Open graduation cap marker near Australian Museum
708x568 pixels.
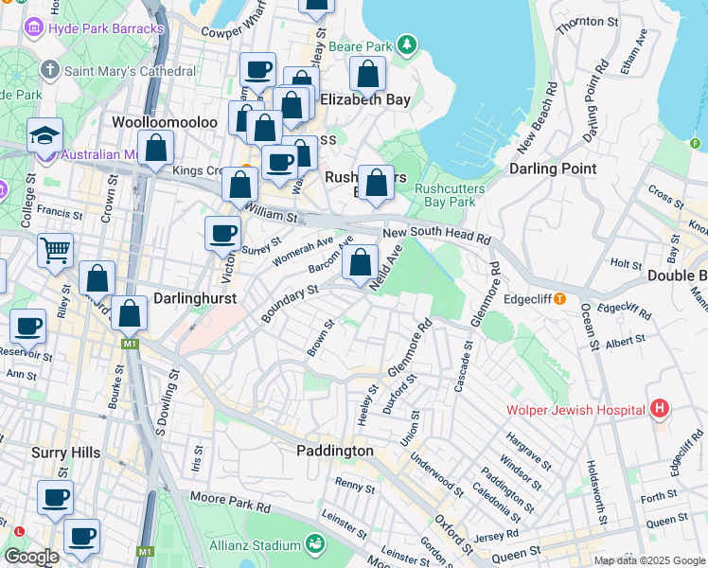[44, 136]
